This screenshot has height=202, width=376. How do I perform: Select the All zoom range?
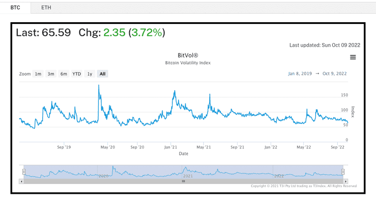point(103,74)
